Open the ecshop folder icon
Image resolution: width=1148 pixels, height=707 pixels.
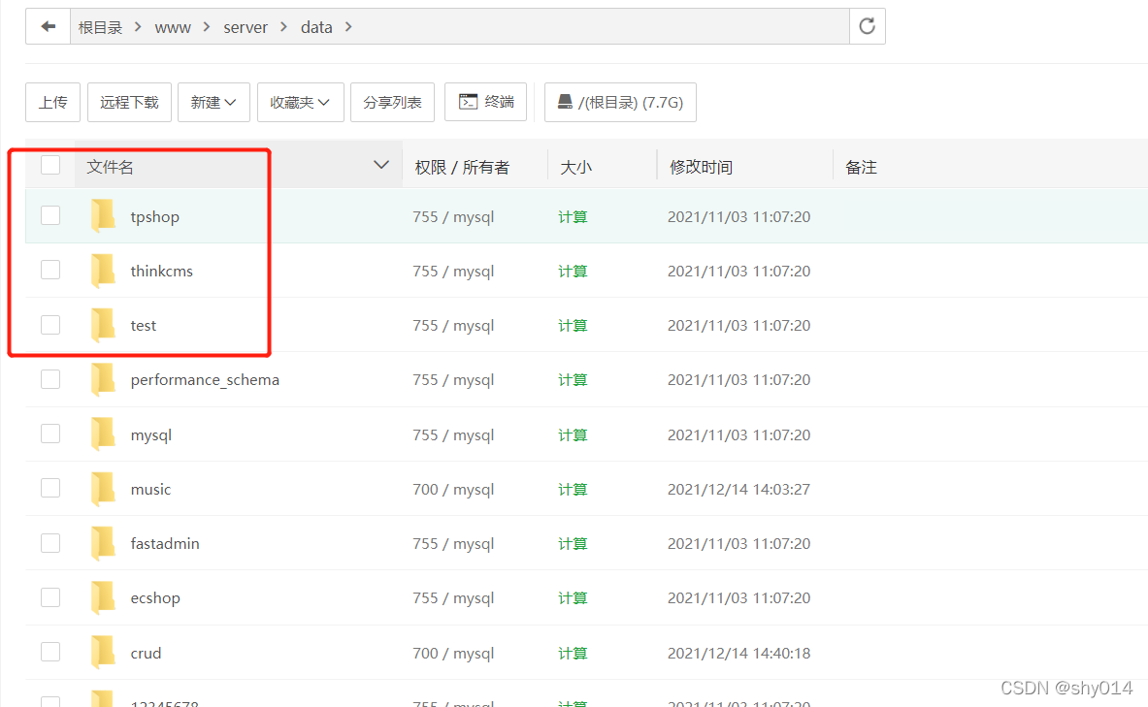coord(103,597)
